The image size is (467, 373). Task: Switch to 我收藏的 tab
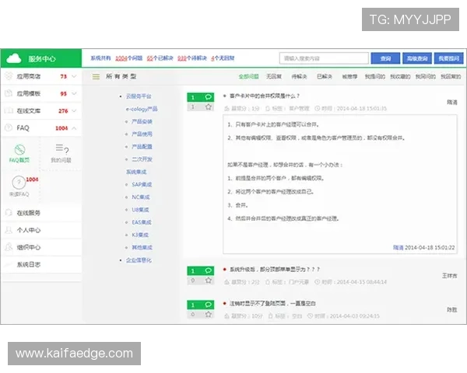pyautogui.click(x=400, y=76)
